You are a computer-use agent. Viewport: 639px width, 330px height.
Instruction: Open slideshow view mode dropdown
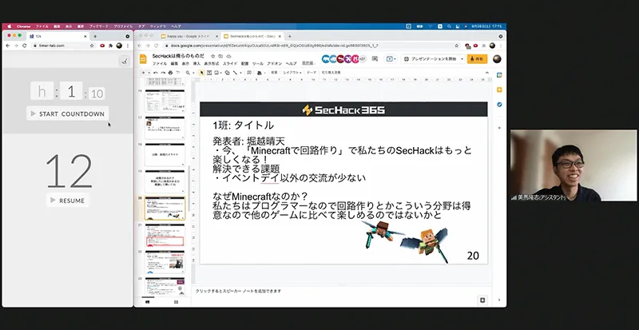pos(391,59)
